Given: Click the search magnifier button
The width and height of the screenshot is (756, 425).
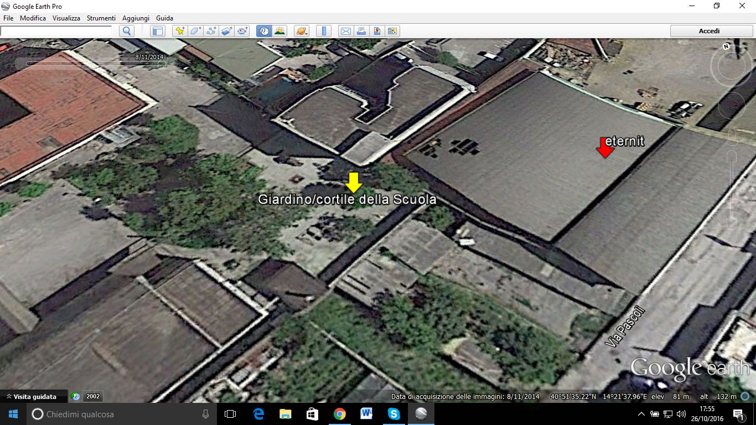Looking at the screenshot, I should pyautogui.click(x=127, y=31).
